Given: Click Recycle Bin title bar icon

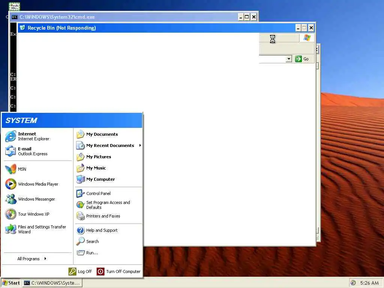Looking at the screenshot, I should 22,28.
